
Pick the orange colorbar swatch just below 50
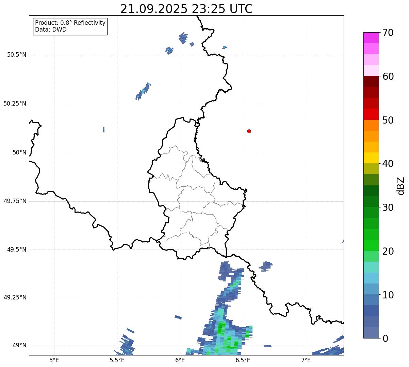tap(371, 125)
